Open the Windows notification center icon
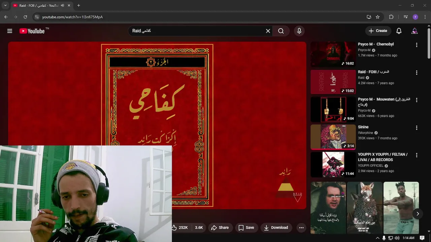This screenshot has height=242, width=431. pyautogui.click(x=422, y=238)
